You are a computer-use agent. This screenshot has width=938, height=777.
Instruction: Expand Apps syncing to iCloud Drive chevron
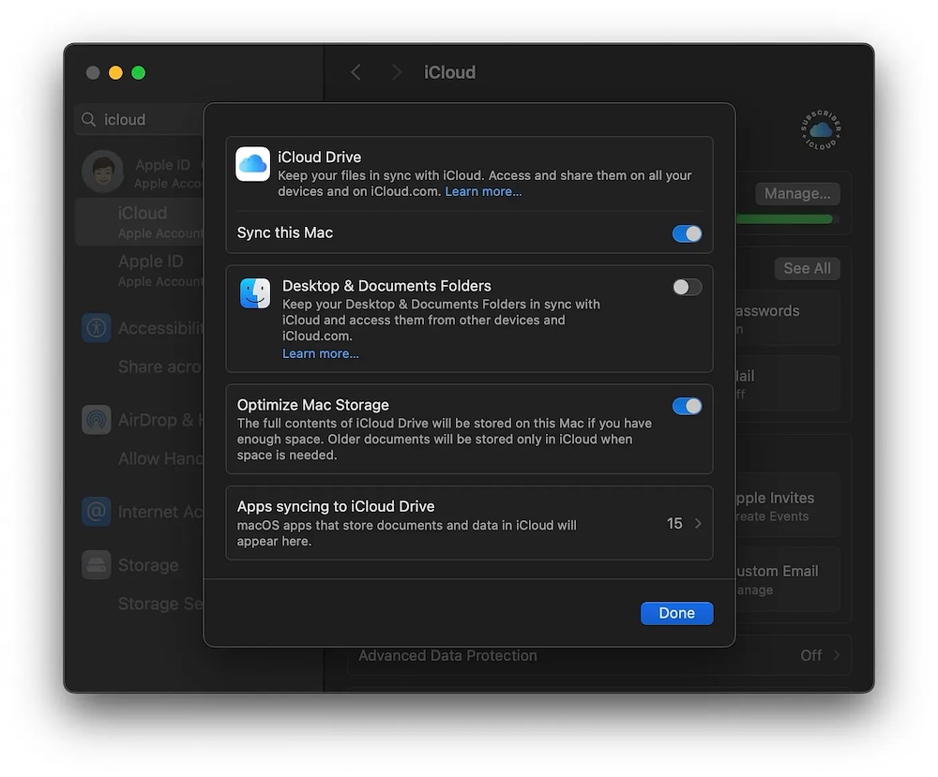698,524
